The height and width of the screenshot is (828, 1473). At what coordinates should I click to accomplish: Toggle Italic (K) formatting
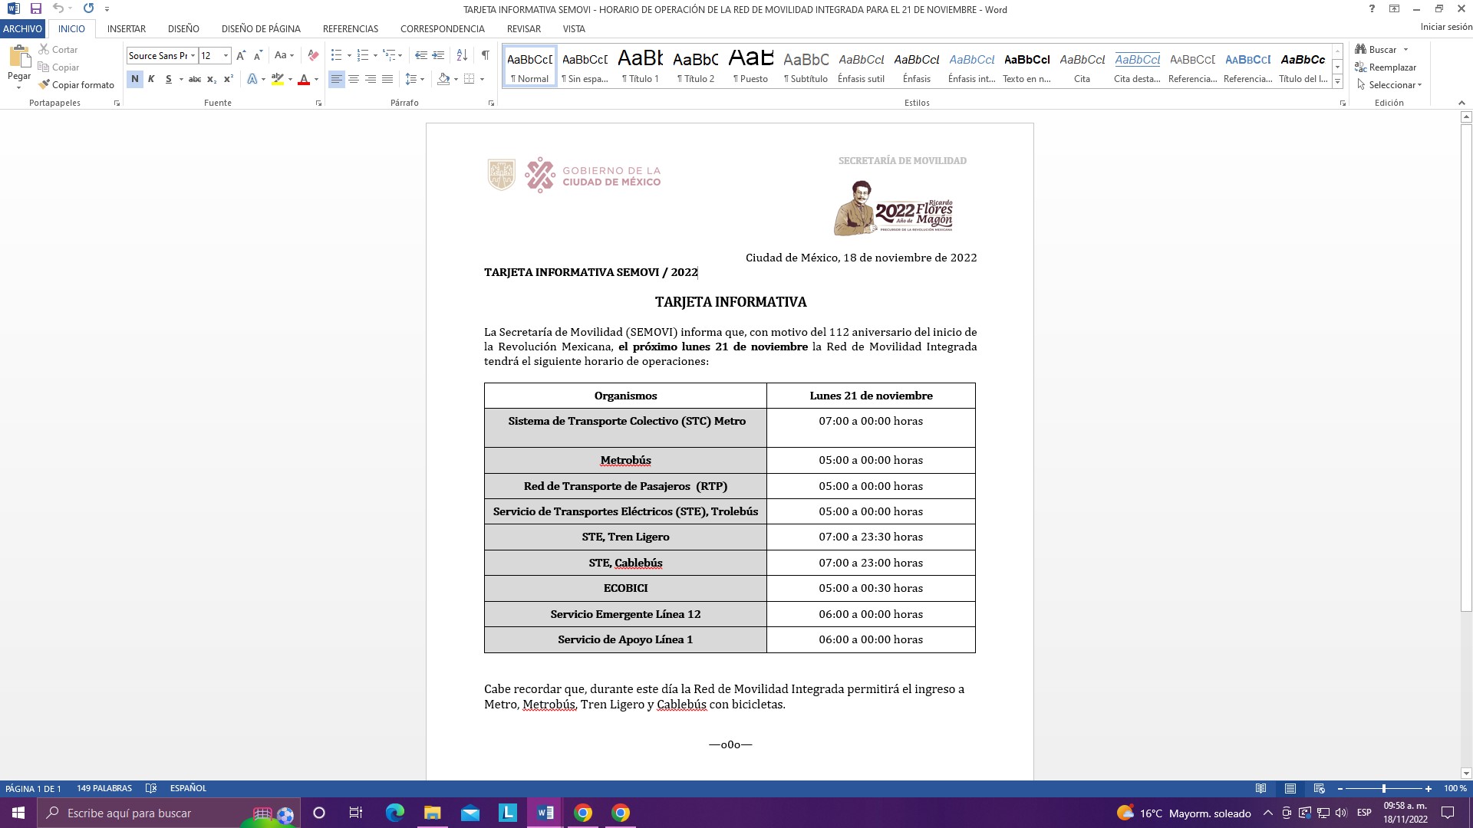pyautogui.click(x=151, y=79)
